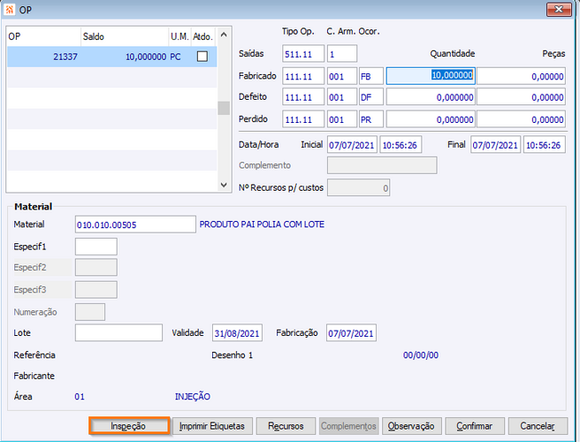Image resolution: width=580 pixels, height=442 pixels.
Task: Click the Área code 01
Action: click(x=80, y=397)
